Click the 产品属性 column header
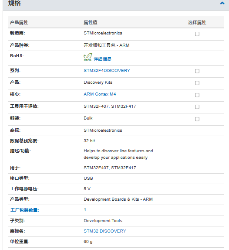The height and width of the screenshot is (250, 229). 19,23
